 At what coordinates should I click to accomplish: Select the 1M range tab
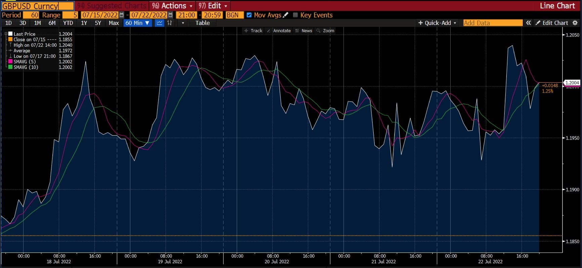point(37,23)
